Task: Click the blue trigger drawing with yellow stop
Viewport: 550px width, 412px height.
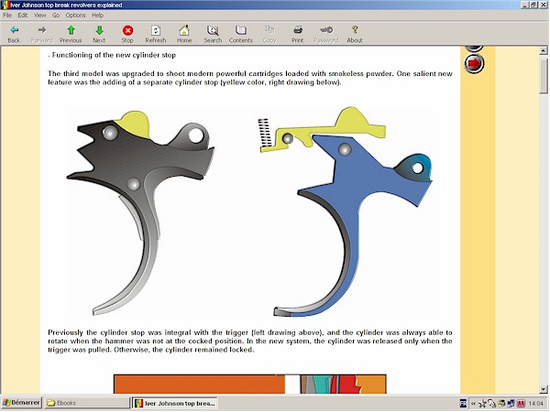Action: pyautogui.click(x=346, y=212)
